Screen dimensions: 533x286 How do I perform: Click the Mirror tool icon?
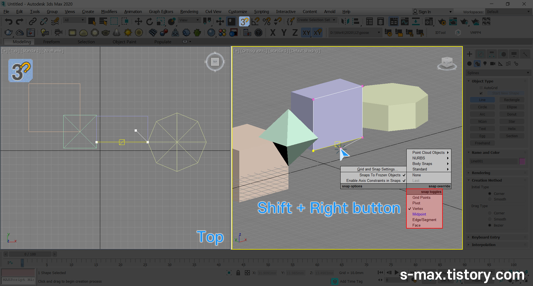(345, 21)
